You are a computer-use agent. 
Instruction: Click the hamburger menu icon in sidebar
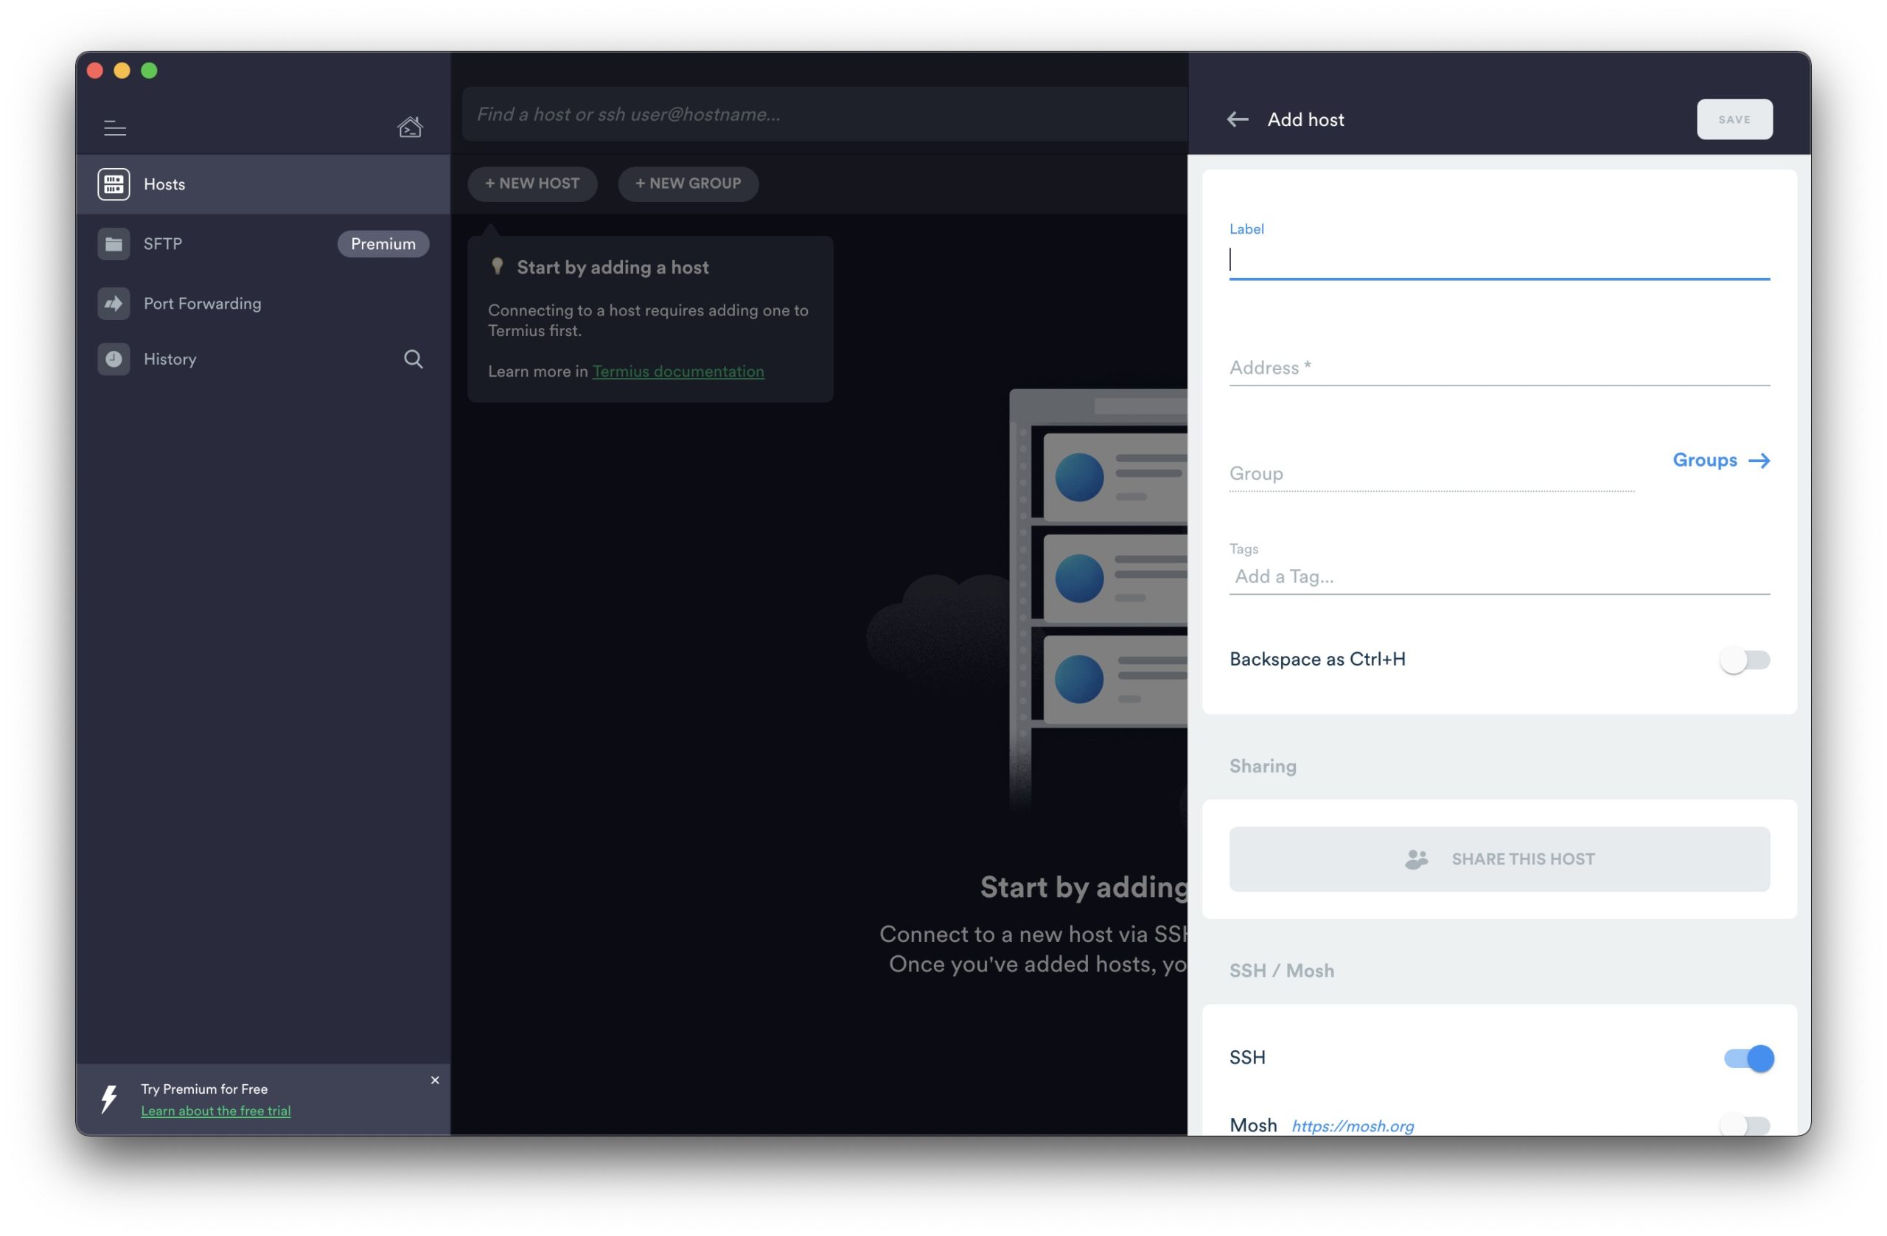point(115,128)
